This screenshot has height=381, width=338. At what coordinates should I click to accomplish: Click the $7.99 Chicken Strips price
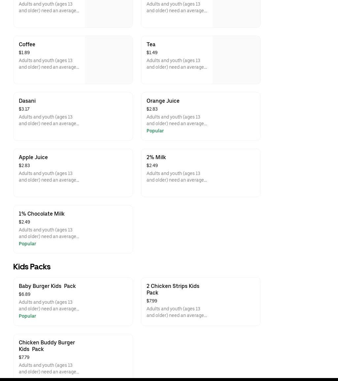pyautogui.click(x=152, y=301)
